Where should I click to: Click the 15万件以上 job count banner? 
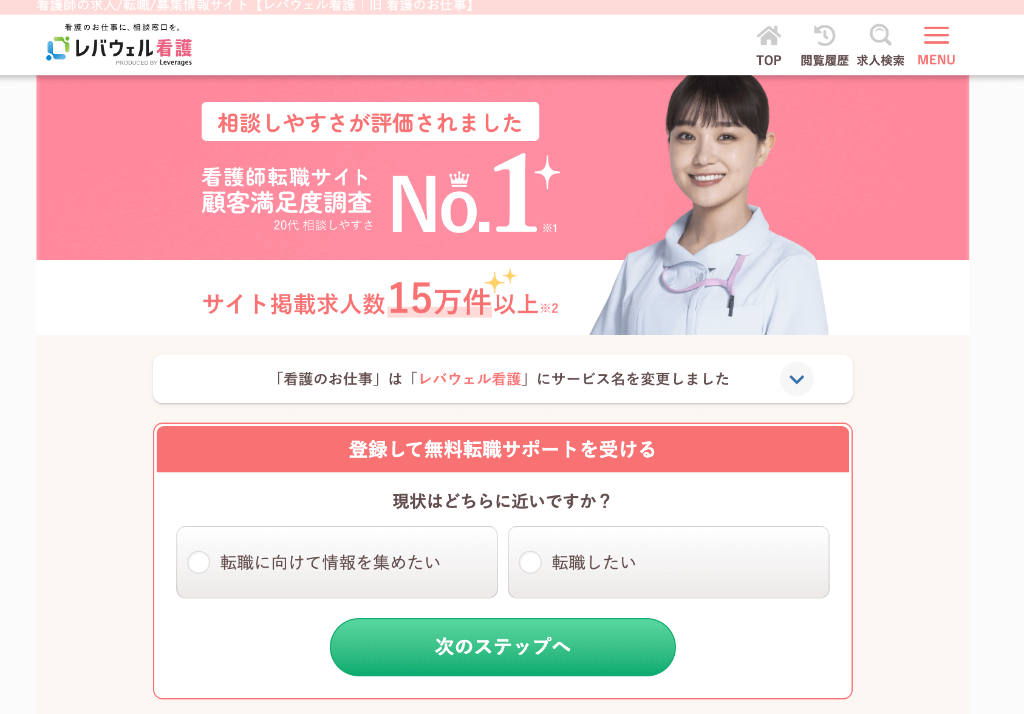380,299
